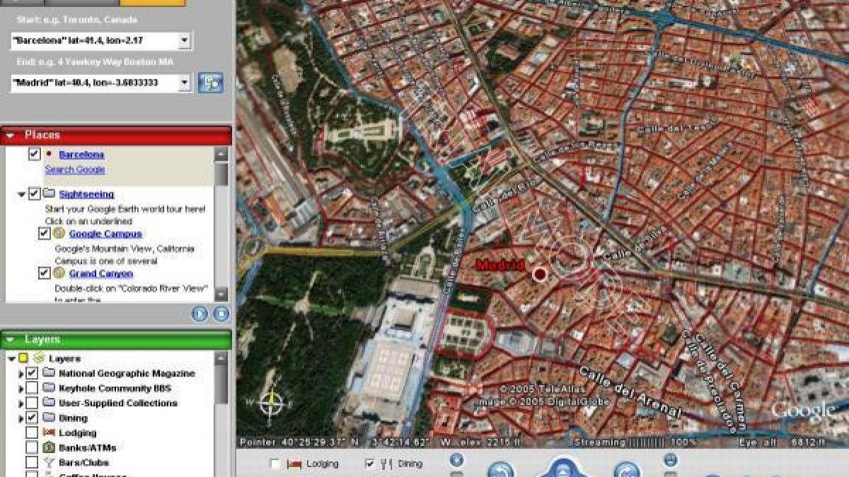Viewport: 849px width, 477px height.
Task: Click the rotate clockwise navigation button
Action: [626, 471]
